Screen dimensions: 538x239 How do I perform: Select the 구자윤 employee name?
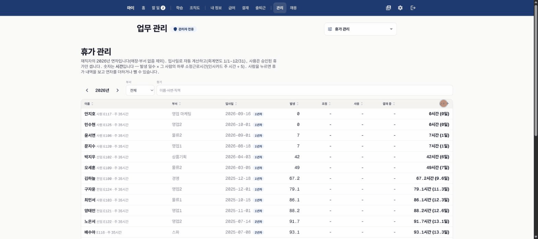click(x=90, y=189)
